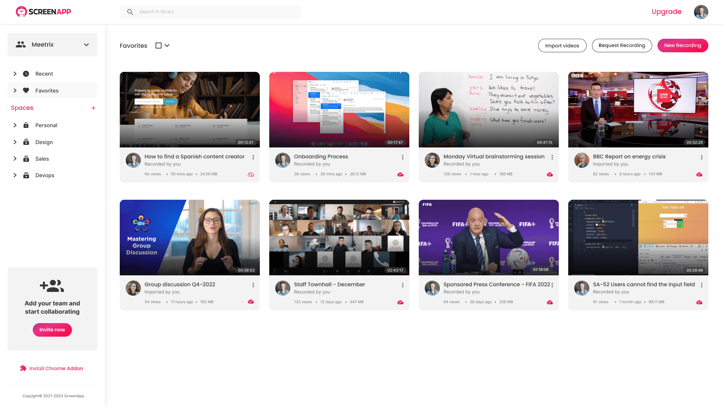Click the search magnifier icon
Image resolution: width=723 pixels, height=407 pixels.
click(130, 12)
